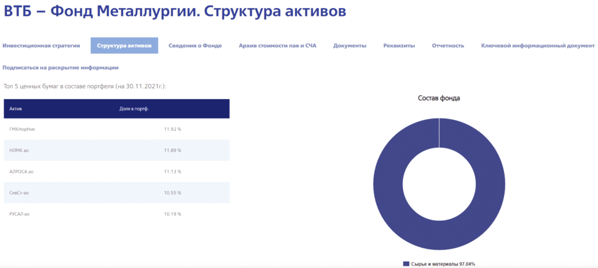The height and width of the screenshot is (268, 598).
Task: Click the Доля в портф. column header
Action: tap(131, 109)
